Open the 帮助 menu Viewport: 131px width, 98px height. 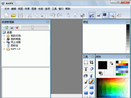coord(68,9)
